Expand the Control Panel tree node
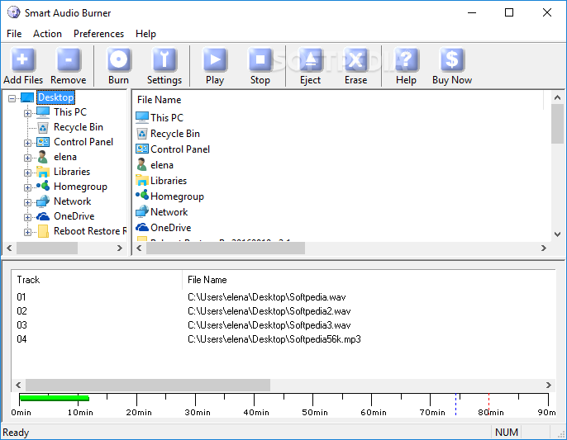The height and width of the screenshot is (440, 567). point(27,143)
